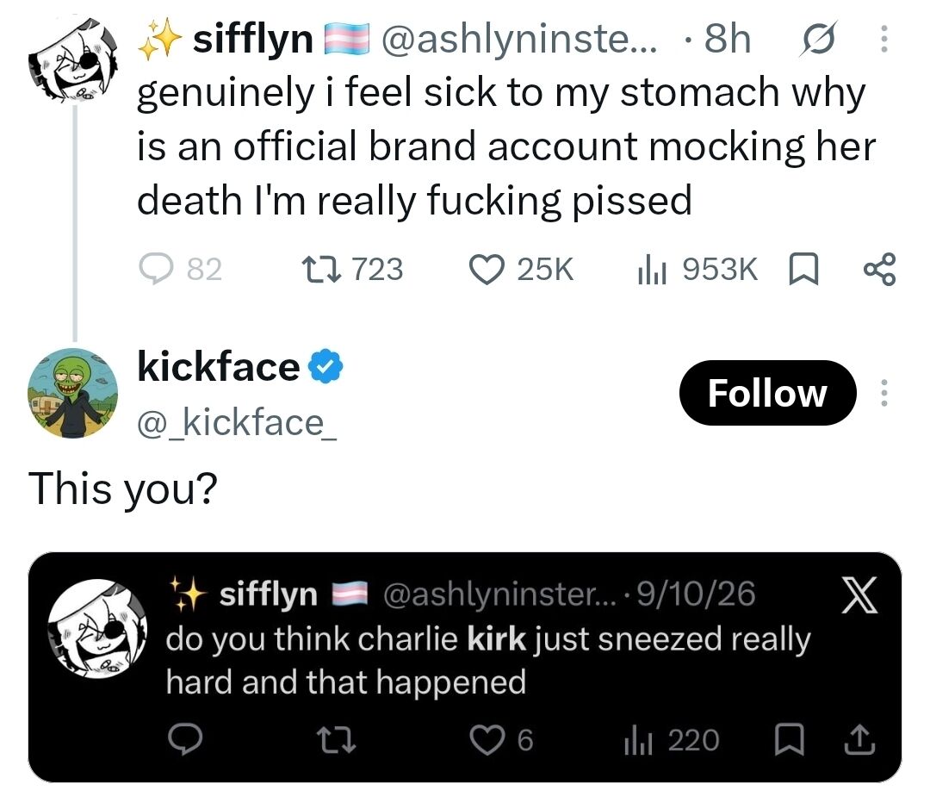Follow the kickface account
This screenshot has width=930, height=803.
pyautogui.click(x=767, y=393)
